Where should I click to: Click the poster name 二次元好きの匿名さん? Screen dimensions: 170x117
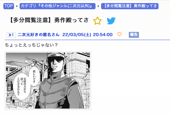pyautogui.click(x=39, y=35)
